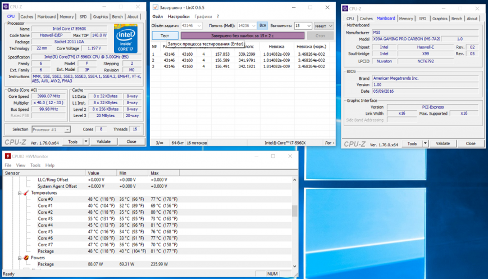Click the HWMonitor scroll up arrow
This screenshot has height=279, width=488.
(294, 180)
